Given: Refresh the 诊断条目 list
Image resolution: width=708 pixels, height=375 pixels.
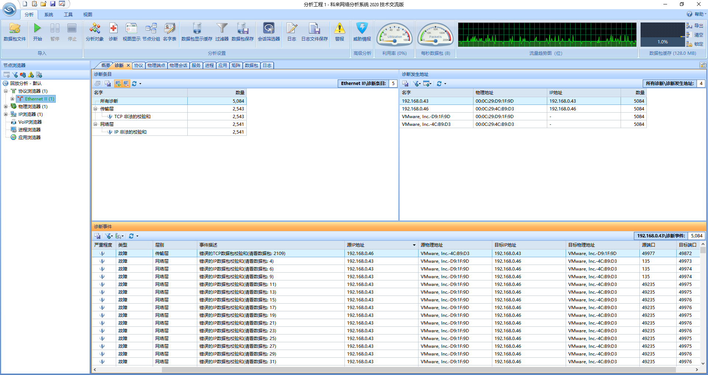Looking at the screenshot, I should click(134, 84).
